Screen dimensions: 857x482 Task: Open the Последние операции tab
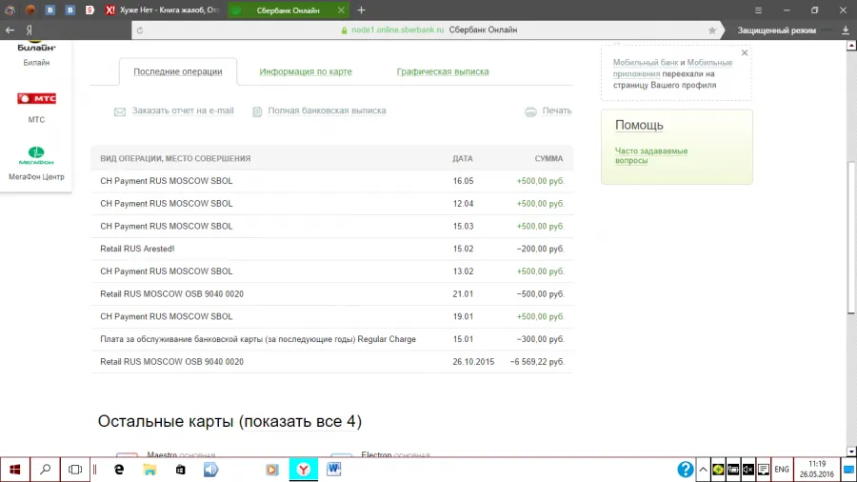point(178,71)
